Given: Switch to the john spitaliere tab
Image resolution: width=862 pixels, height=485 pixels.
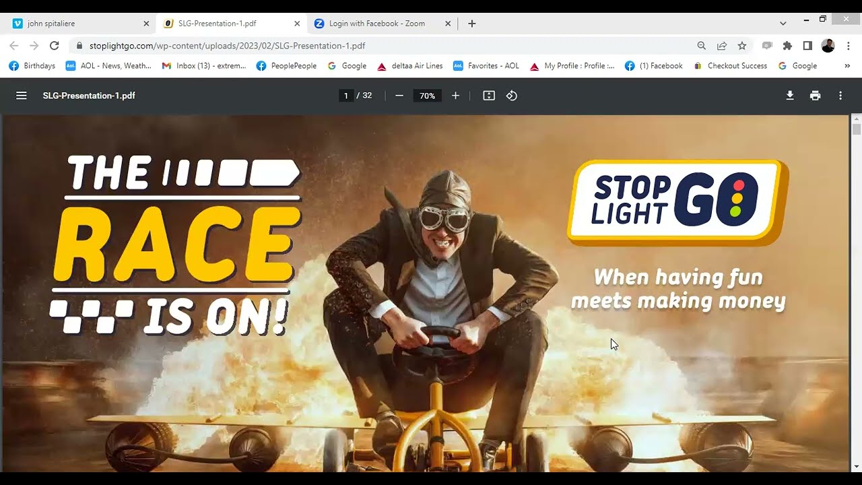Looking at the screenshot, I should tap(79, 24).
